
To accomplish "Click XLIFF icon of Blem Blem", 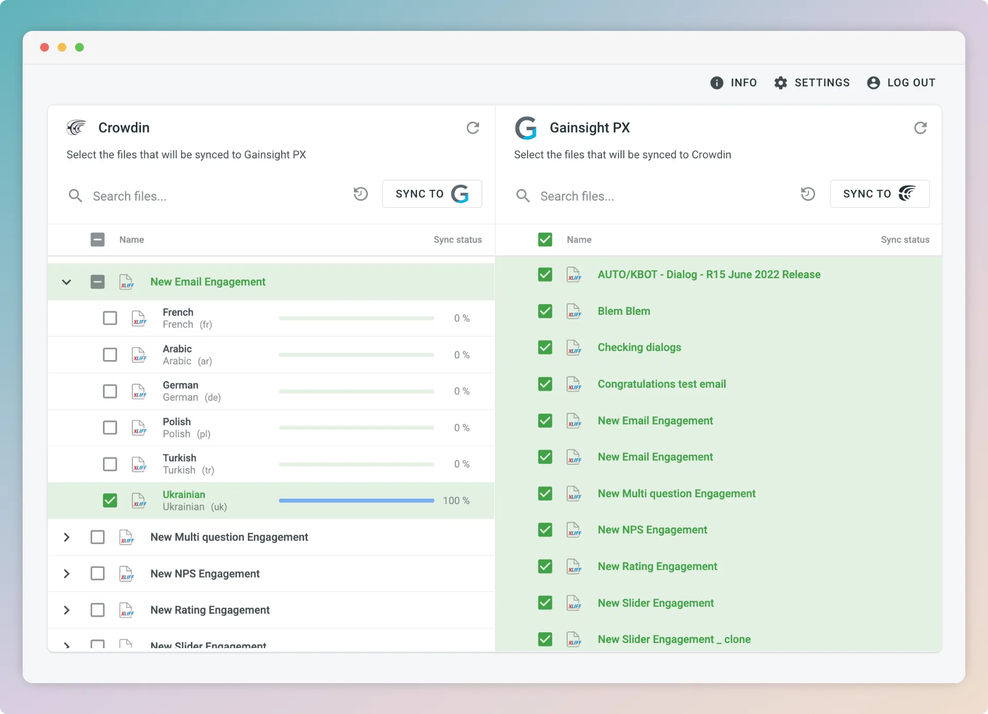I will pos(574,311).
